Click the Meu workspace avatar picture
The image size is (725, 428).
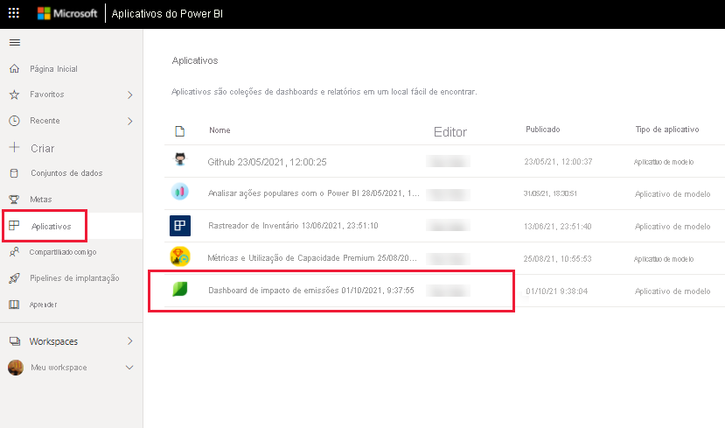point(16,368)
